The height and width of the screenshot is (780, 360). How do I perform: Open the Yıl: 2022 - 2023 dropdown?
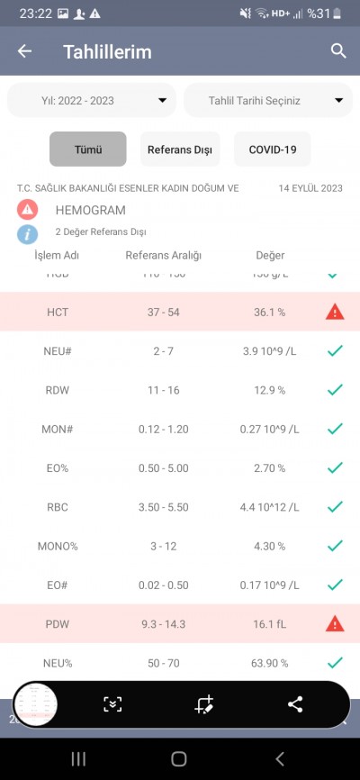click(x=92, y=101)
